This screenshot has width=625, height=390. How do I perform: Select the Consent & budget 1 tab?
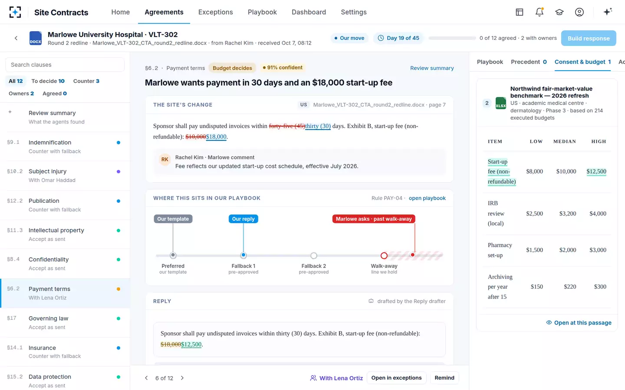click(582, 62)
